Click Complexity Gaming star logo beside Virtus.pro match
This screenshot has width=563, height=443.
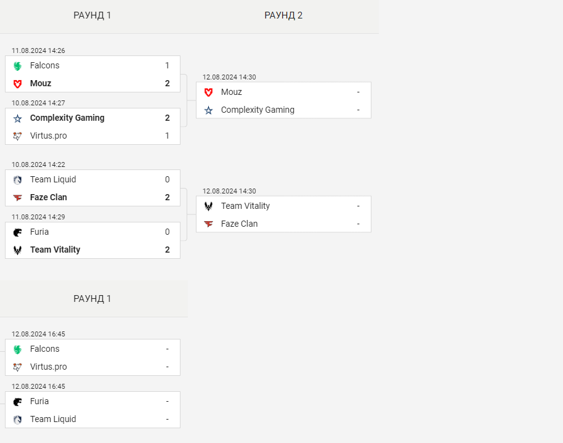point(17,118)
